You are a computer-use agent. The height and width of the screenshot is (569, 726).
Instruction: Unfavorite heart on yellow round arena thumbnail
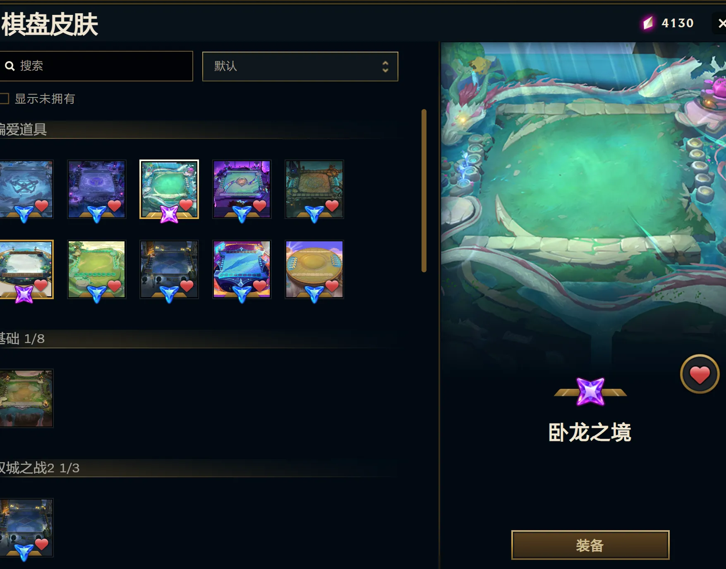tap(332, 286)
